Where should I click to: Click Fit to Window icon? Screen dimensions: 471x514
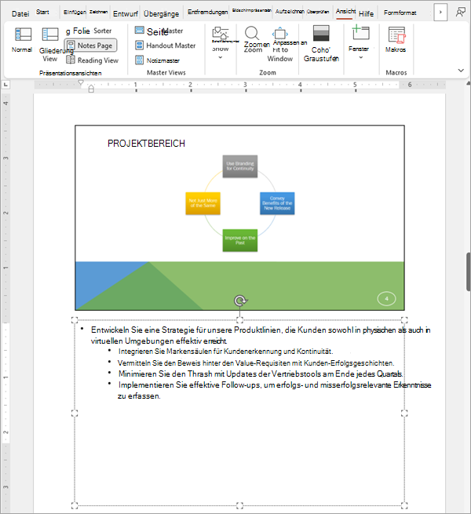coord(280,34)
